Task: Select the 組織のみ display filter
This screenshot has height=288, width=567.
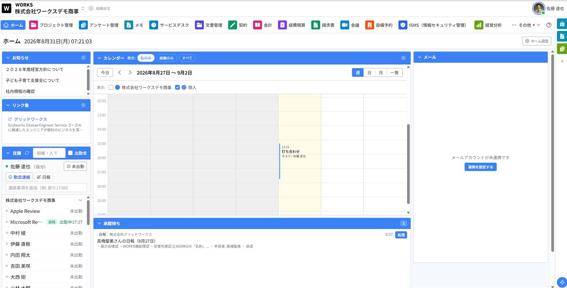Action: [166, 58]
